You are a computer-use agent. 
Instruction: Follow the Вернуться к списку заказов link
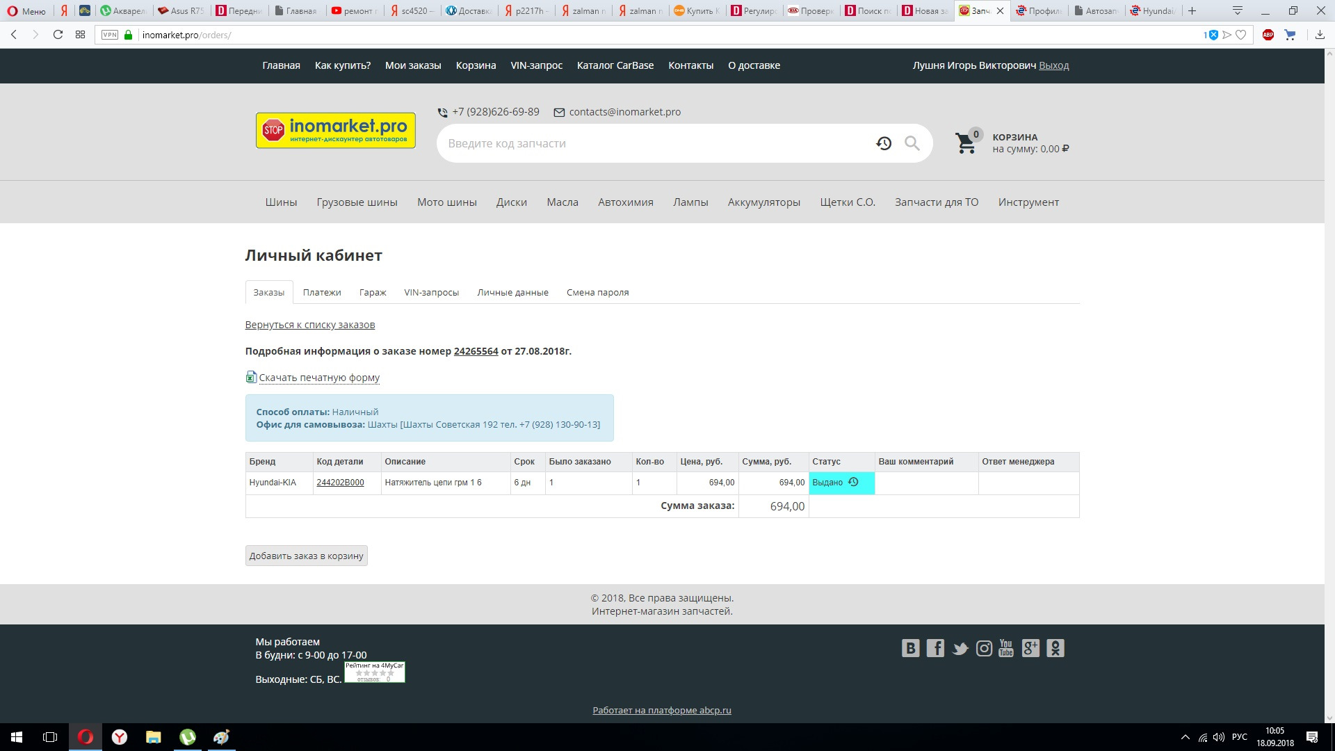point(309,325)
